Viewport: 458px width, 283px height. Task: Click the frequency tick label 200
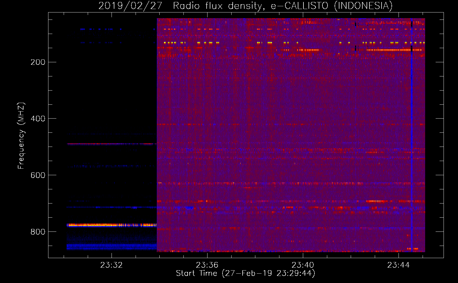(x=38, y=62)
